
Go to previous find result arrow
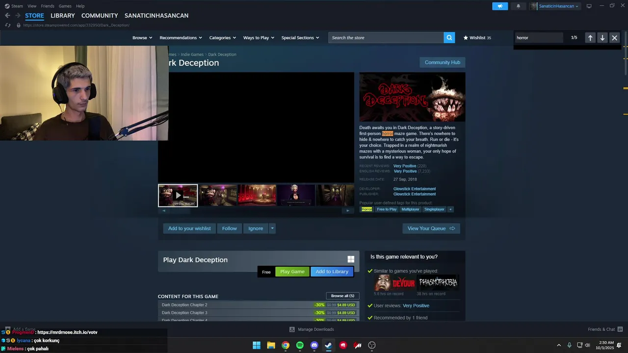click(x=590, y=38)
